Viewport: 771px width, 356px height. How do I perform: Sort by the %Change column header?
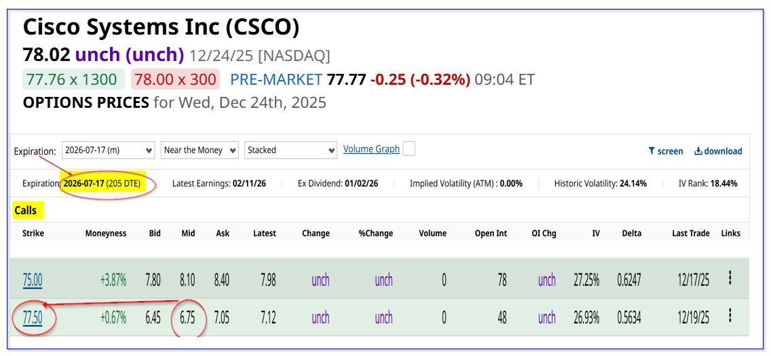point(376,233)
